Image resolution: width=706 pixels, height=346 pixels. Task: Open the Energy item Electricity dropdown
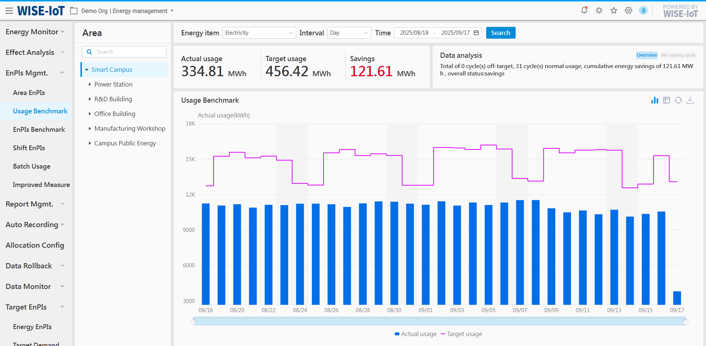coord(259,33)
